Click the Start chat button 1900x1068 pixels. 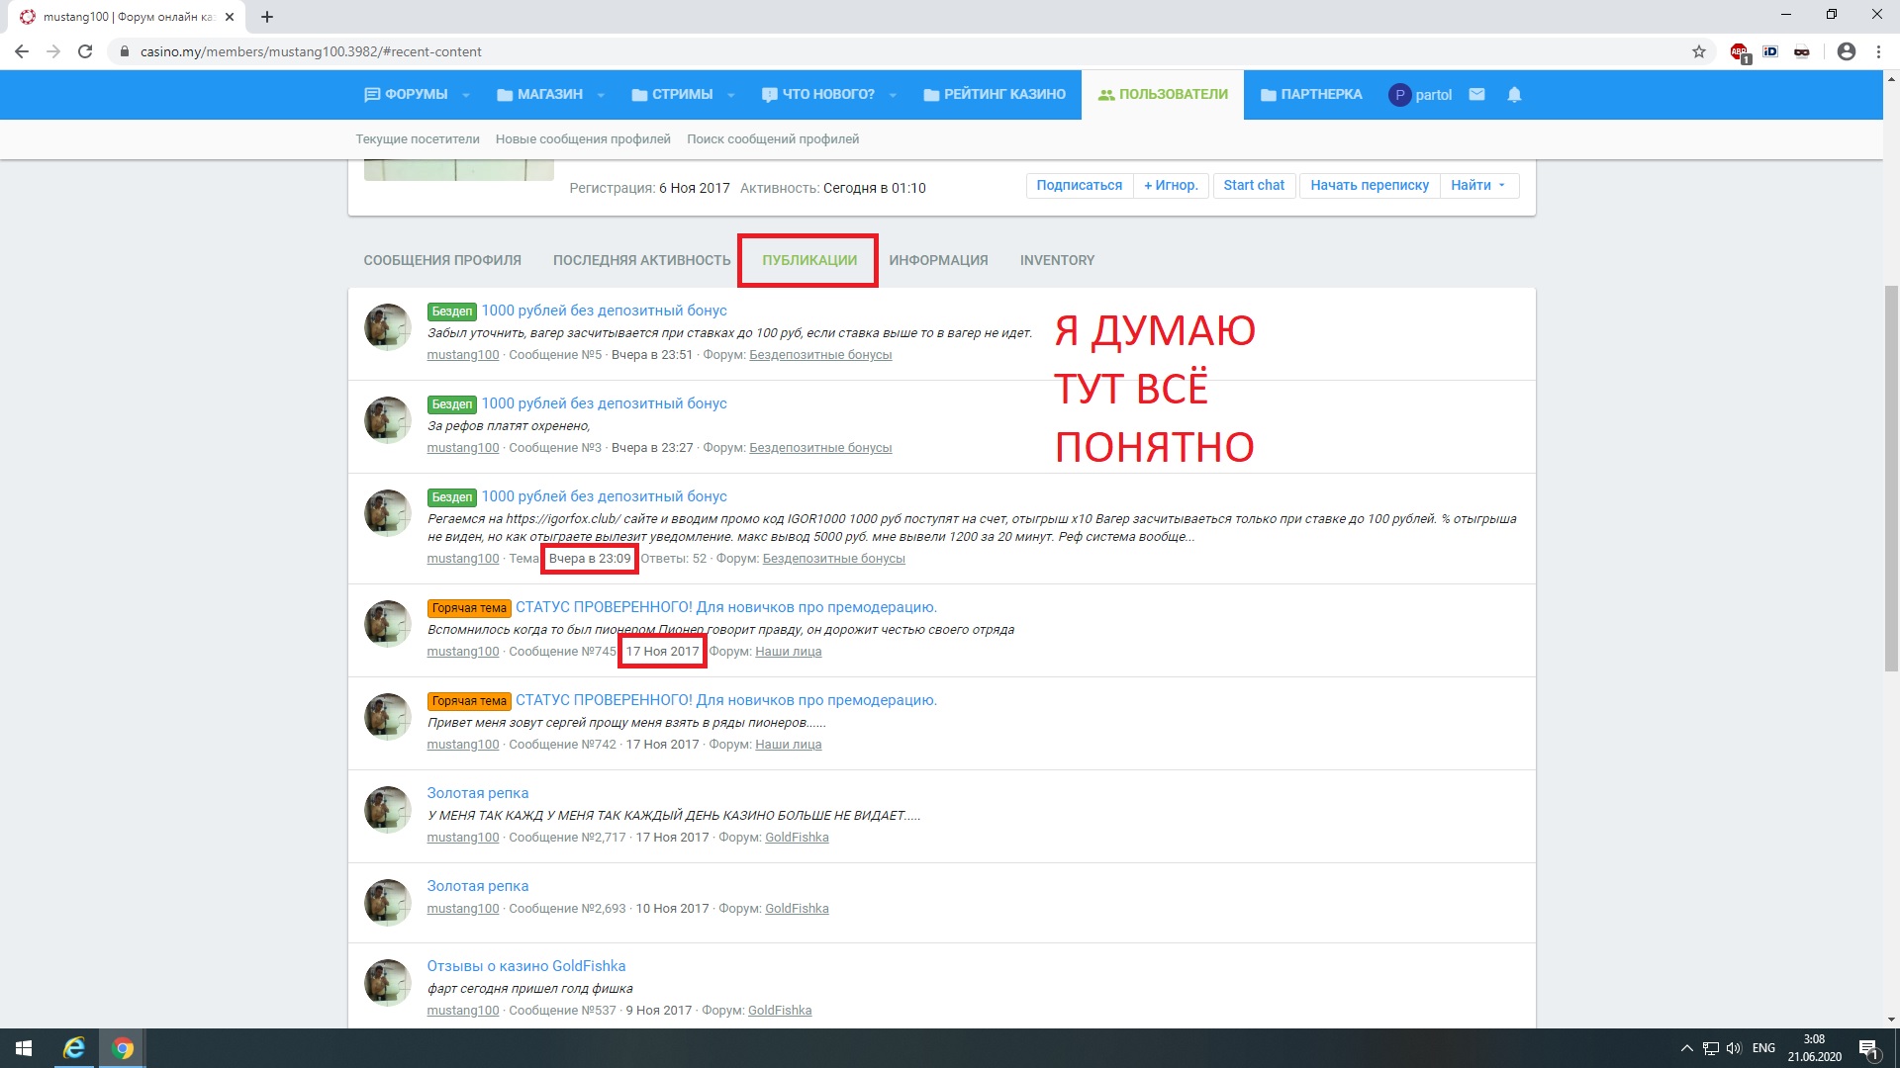[x=1253, y=185]
